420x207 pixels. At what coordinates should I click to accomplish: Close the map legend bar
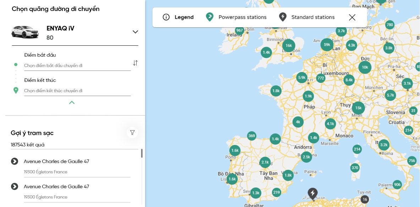point(352,17)
